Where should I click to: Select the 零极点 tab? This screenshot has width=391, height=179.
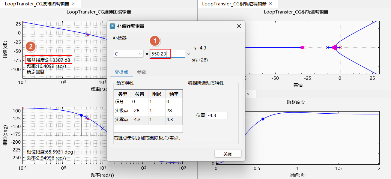tap(121, 72)
